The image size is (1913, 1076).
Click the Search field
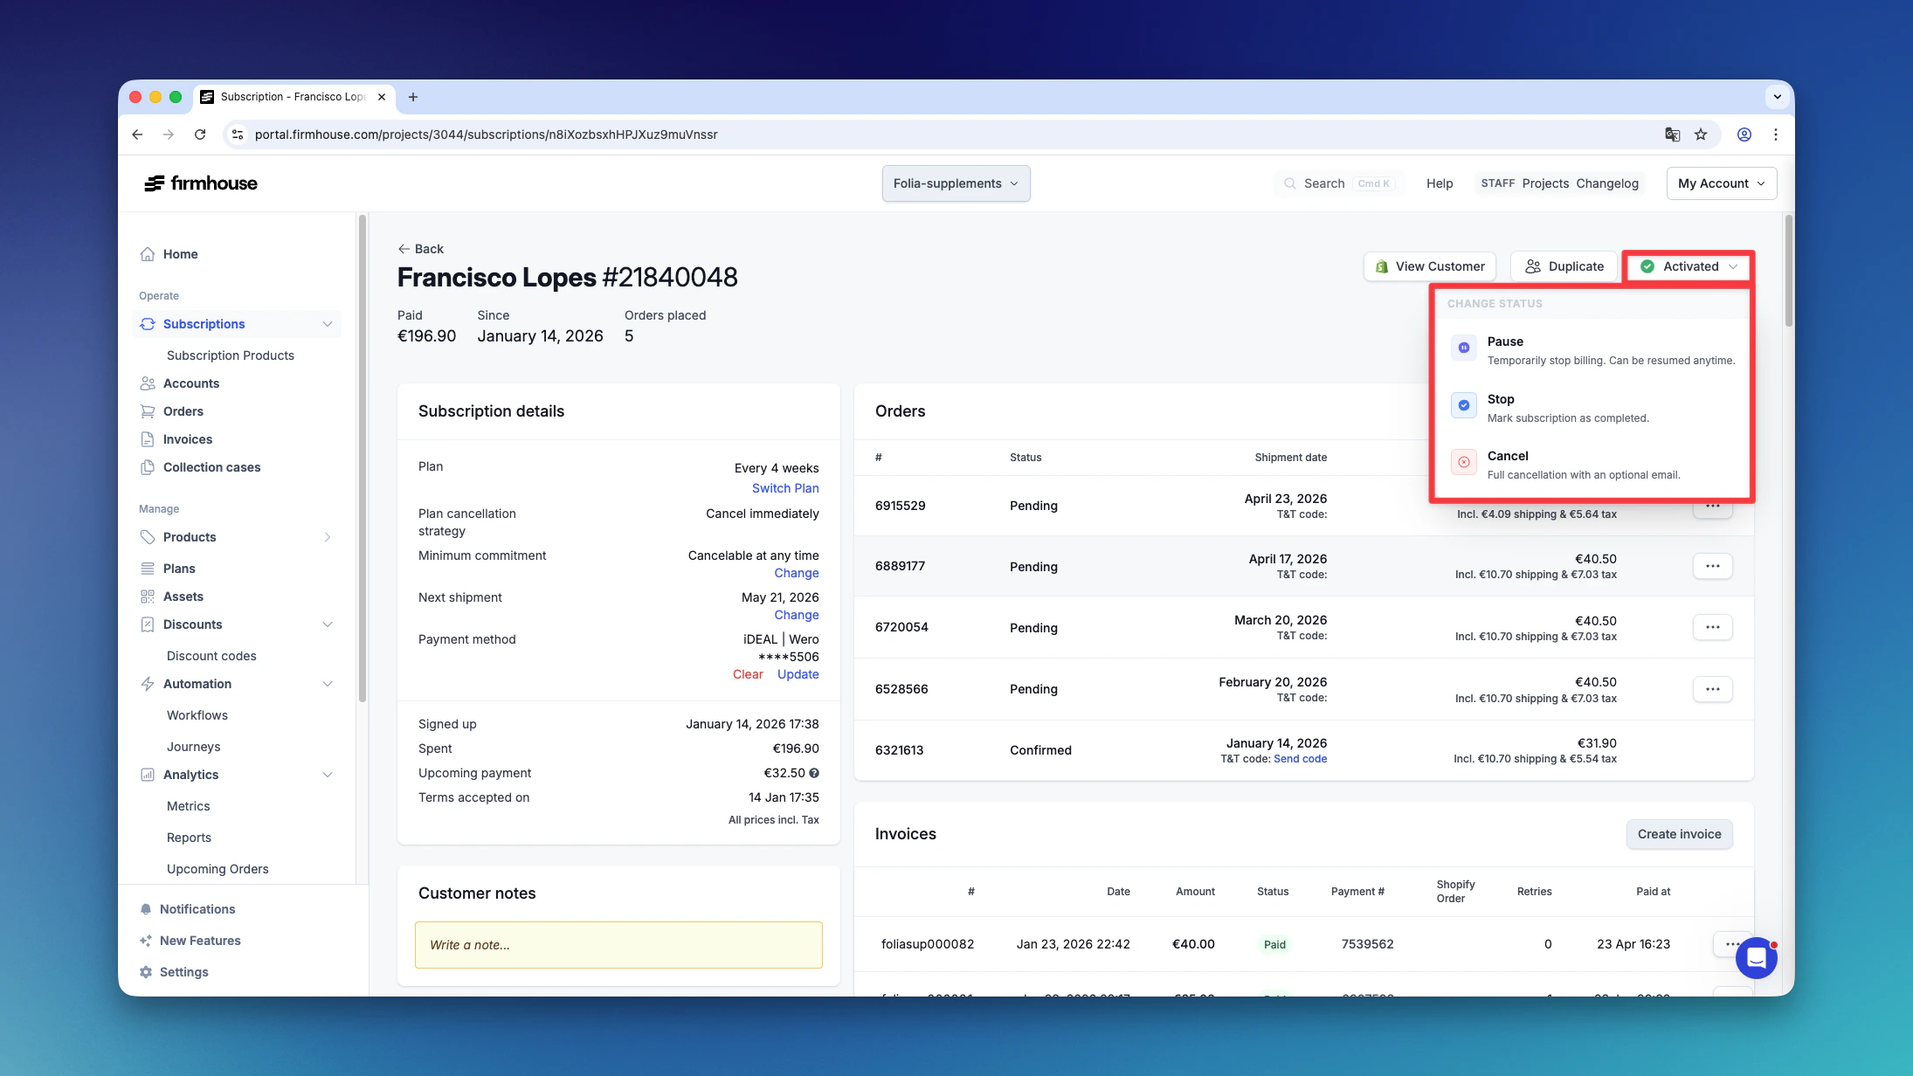click(x=1338, y=183)
